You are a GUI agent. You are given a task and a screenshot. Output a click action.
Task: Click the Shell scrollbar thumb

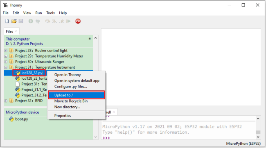click(258, 132)
